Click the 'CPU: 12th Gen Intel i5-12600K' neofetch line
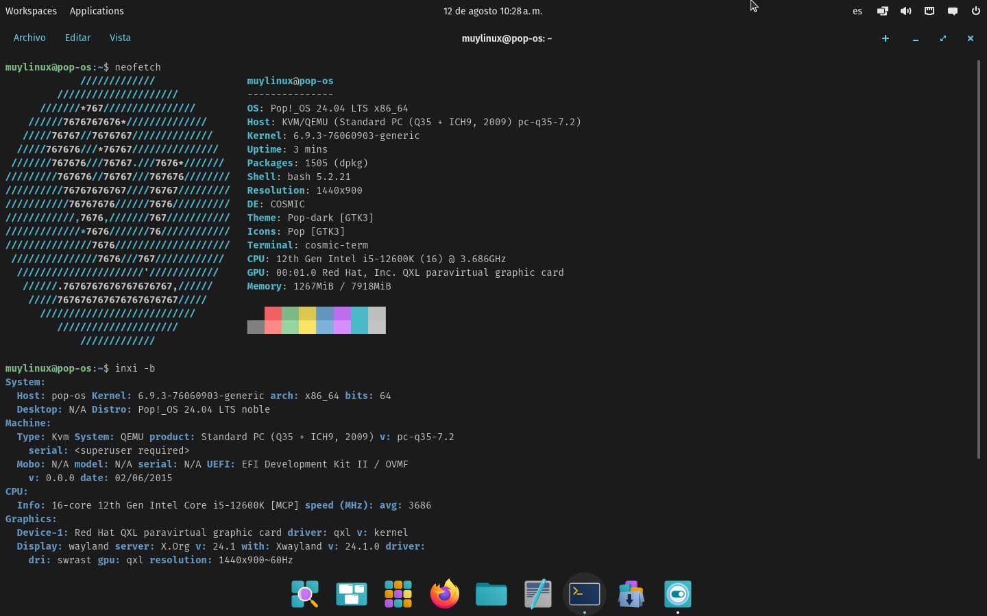This screenshot has width=987, height=616. click(x=376, y=259)
